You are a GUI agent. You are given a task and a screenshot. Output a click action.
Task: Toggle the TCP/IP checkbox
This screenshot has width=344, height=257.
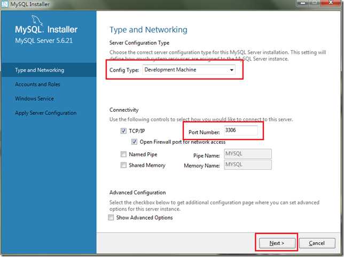[123, 131]
